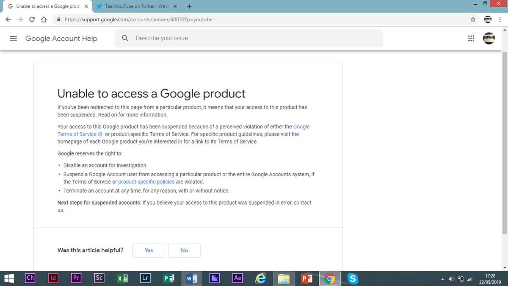Launch Adobe Premiere Pro from taskbar

click(x=76, y=278)
